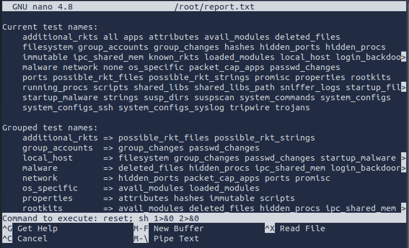Click the 'os_specific' group name entry
This screenshot has height=248, width=409.
pyautogui.click(x=50, y=188)
